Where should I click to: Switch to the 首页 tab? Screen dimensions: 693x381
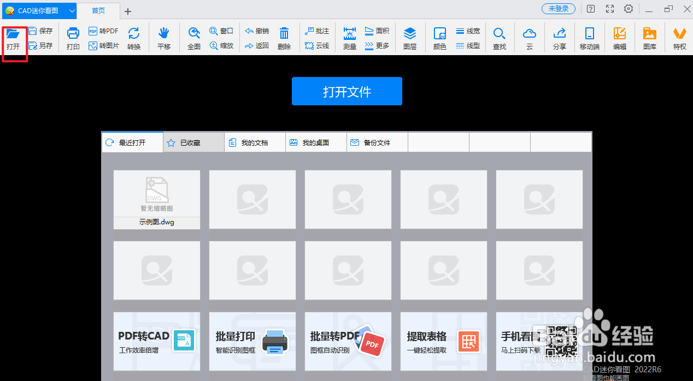click(x=98, y=11)
